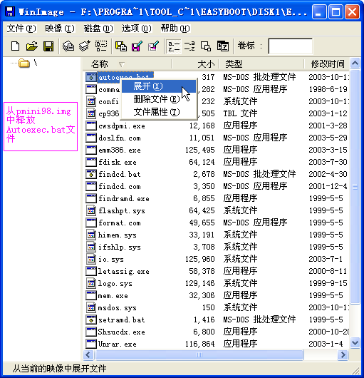Sort by the 名称 column header

click(x=127, y=64)
